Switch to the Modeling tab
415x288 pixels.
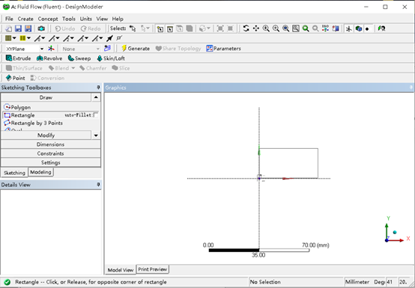coord(40,172)
